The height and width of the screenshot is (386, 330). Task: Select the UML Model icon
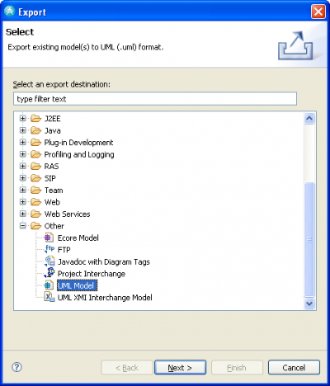[x=49, y=285]
